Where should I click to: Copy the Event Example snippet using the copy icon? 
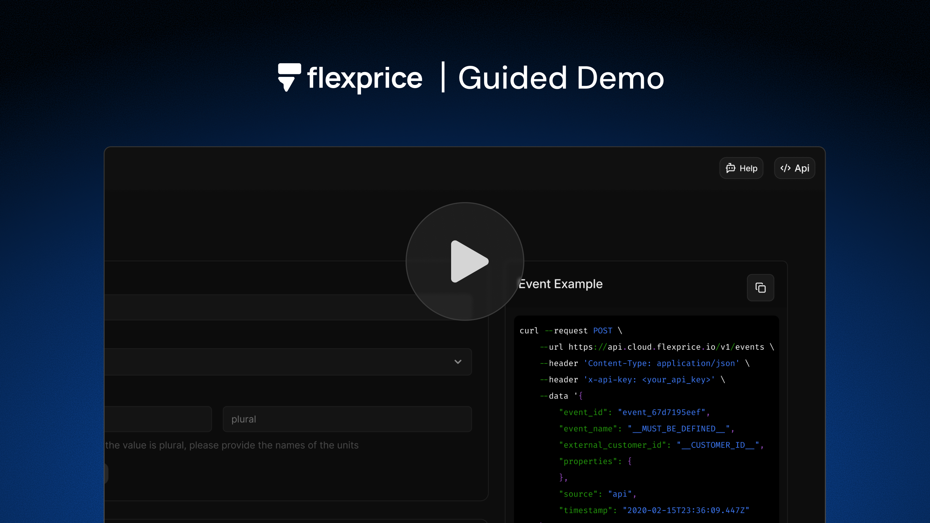(761, 288)
